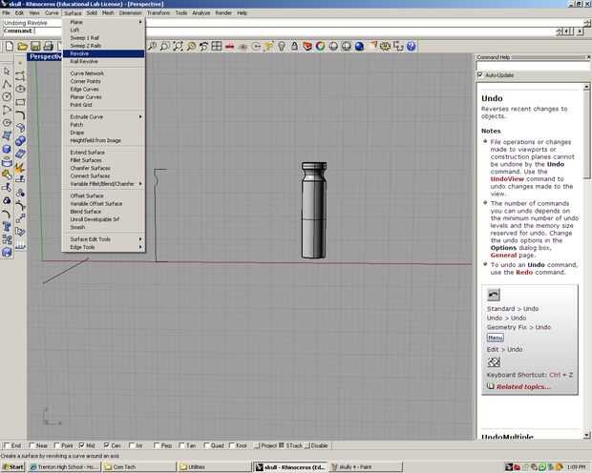Click the blue Help question mark icon

click(x=412, y=47)
